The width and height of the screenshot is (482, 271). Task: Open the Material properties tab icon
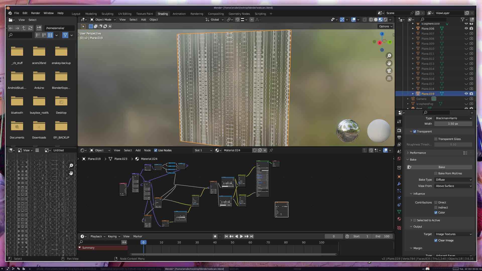[x=399, y=219]
